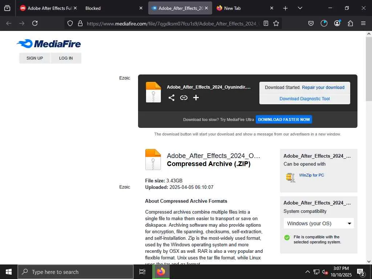The height and width of the screenshot is (279, 372).
Task: Click the ZIP file icon in the dark download box
Action: (153, 92)
